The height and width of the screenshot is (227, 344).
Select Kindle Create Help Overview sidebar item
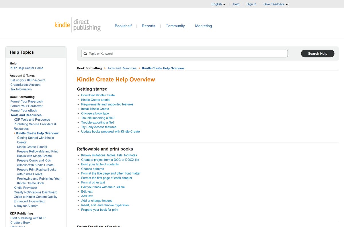click(37, 133)
